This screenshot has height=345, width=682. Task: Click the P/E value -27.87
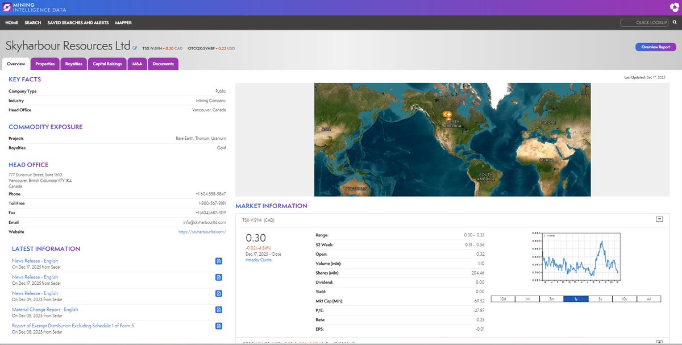click(478, 310)
